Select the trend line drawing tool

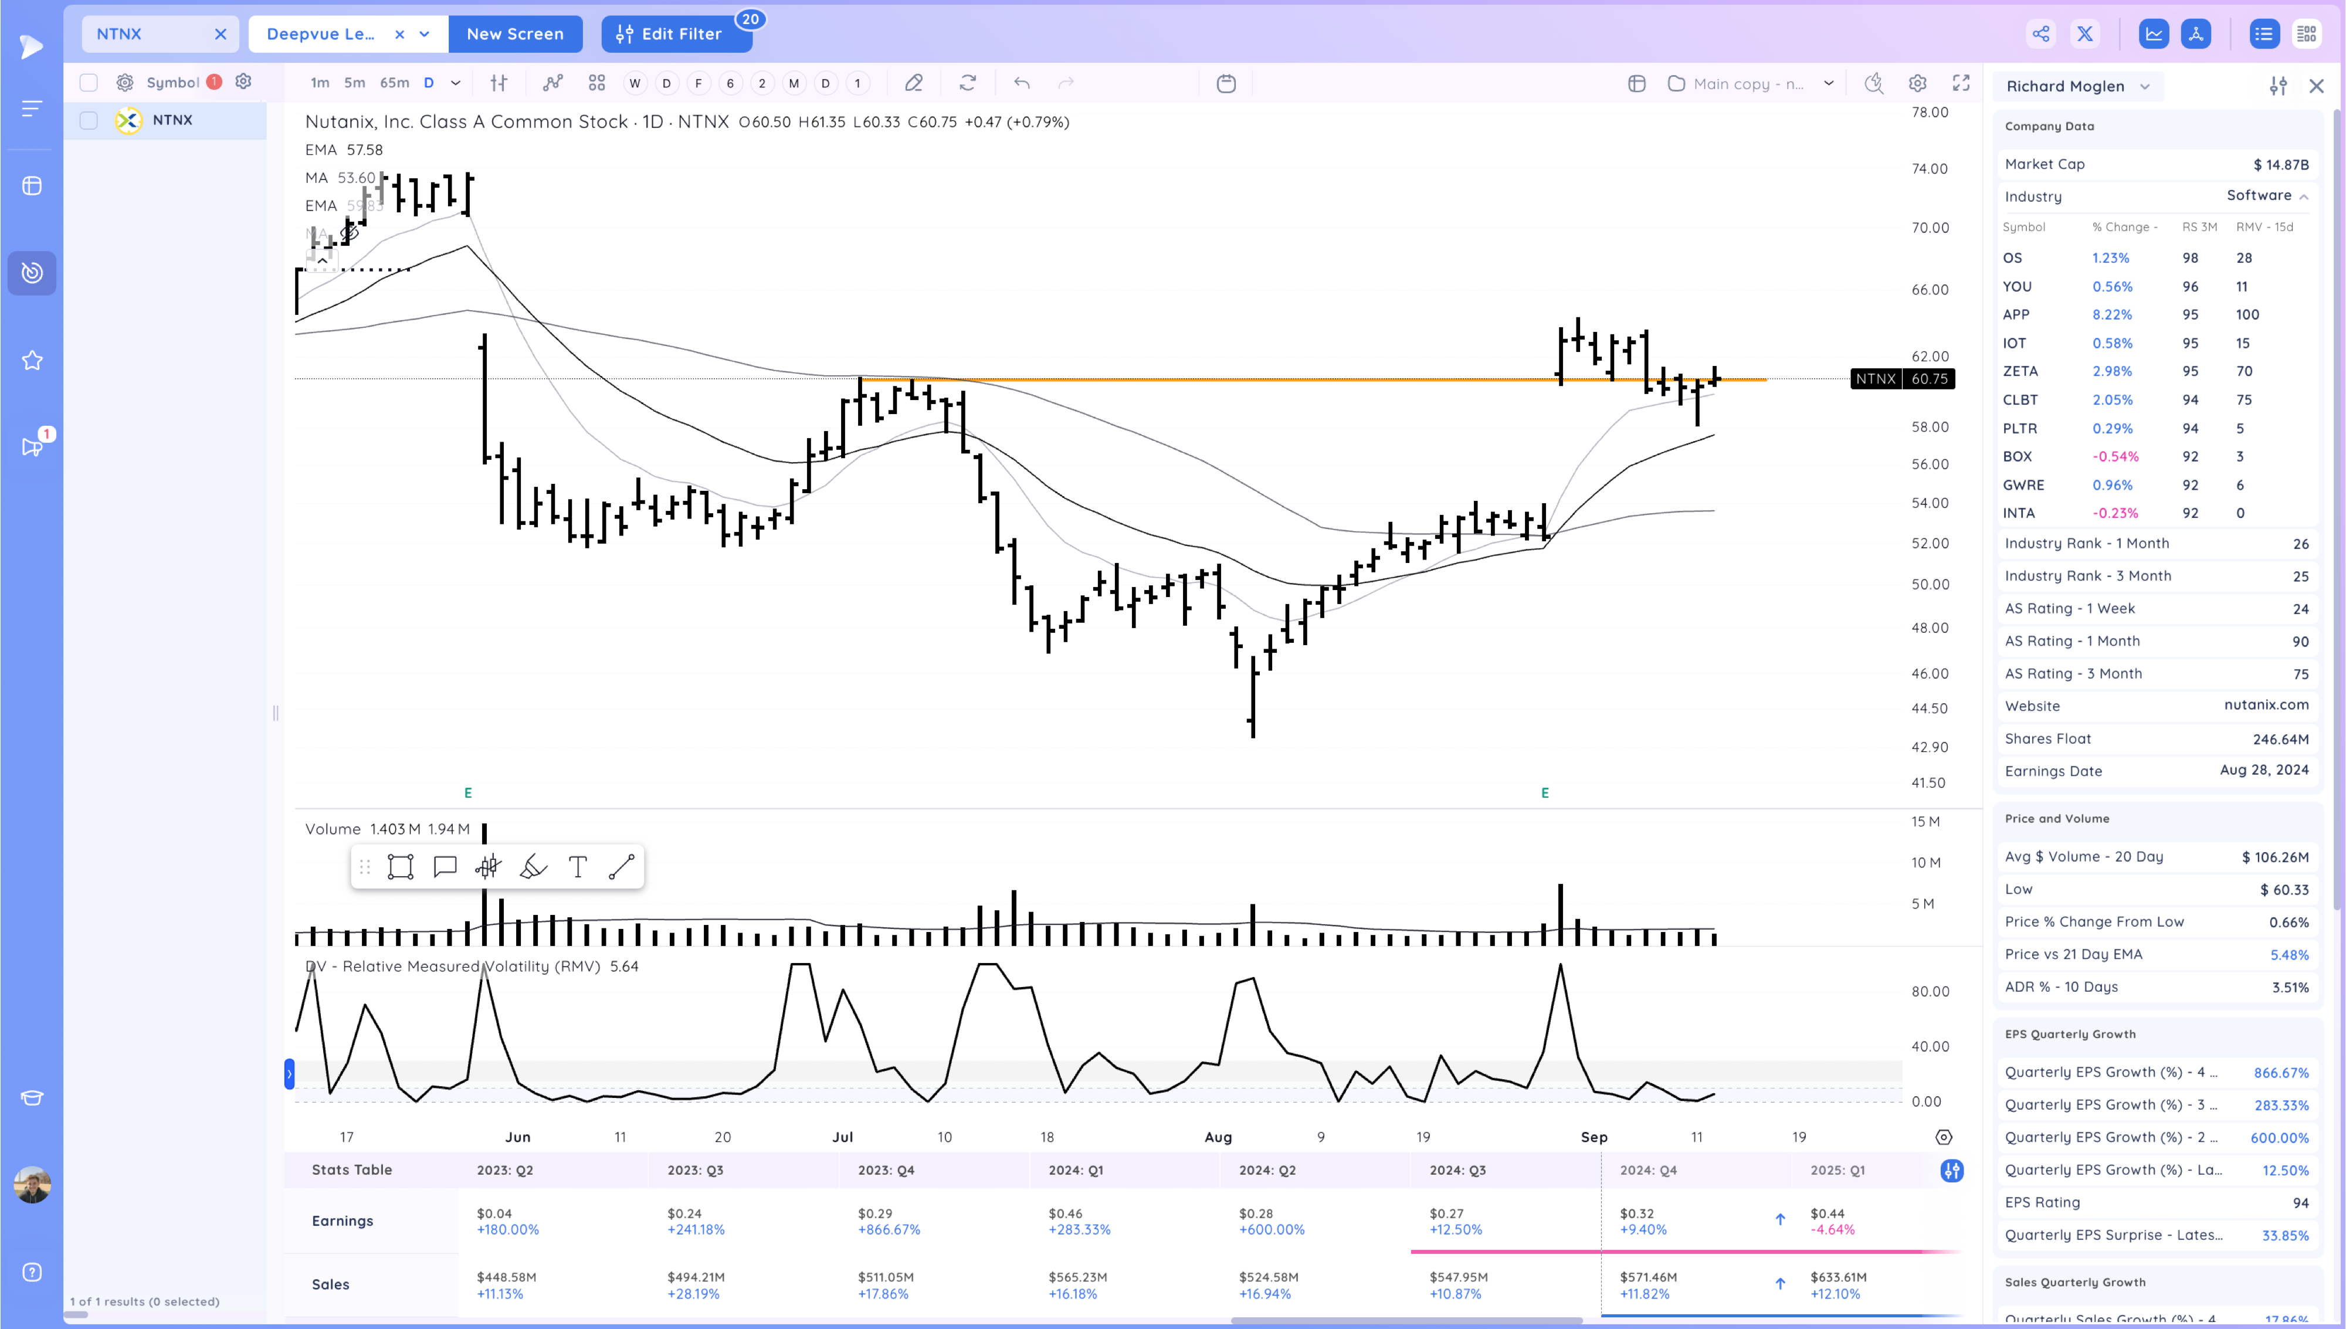click(622, 866)
